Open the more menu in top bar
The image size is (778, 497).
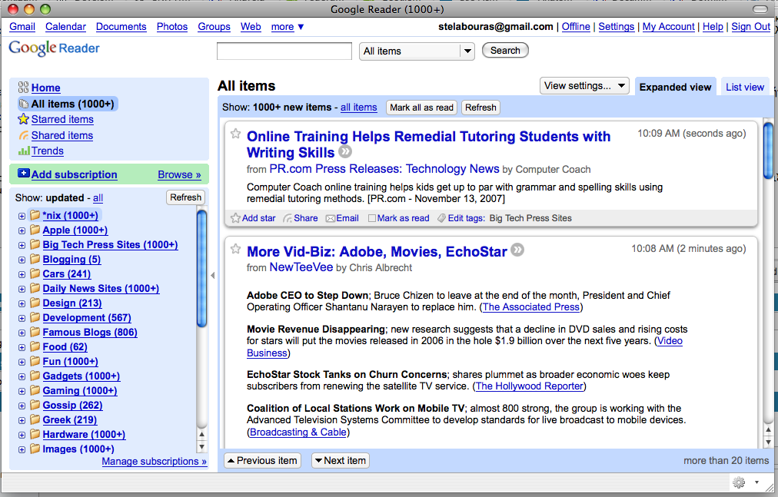288,27
